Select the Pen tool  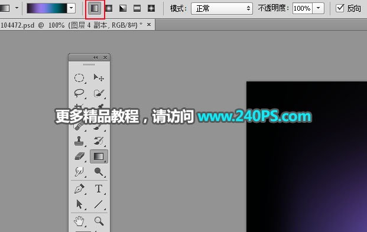[x=79, y=189]
